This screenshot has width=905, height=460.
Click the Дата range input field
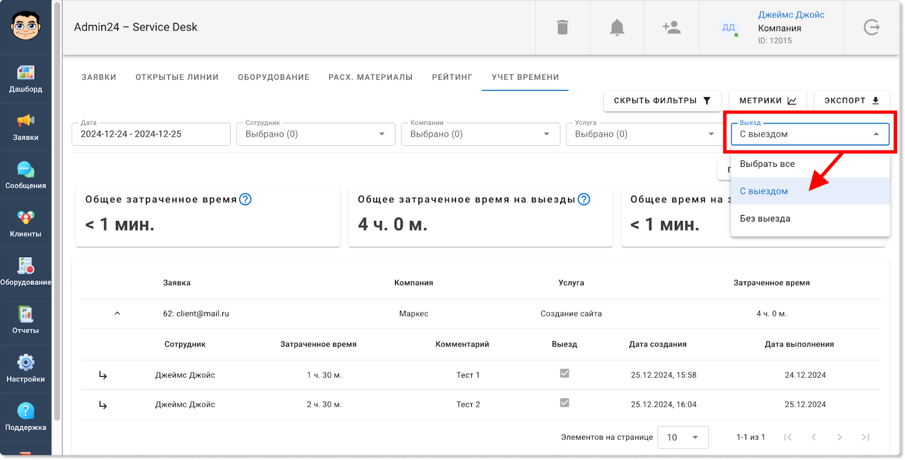(151, 134)
